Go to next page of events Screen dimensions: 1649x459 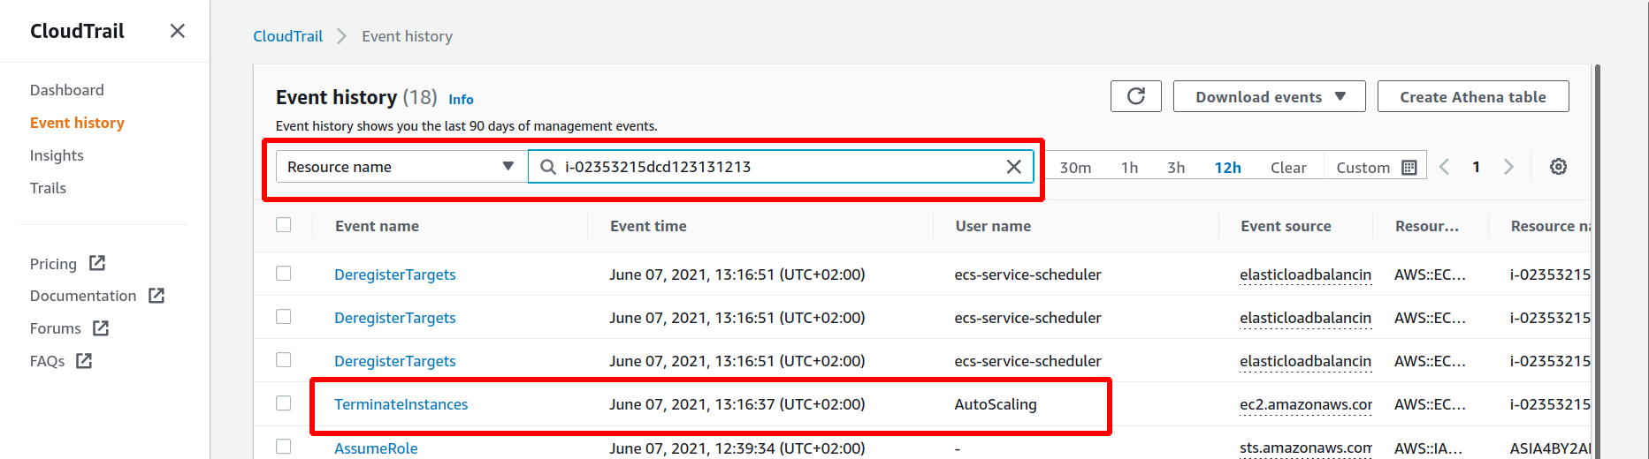(1508, 167)
